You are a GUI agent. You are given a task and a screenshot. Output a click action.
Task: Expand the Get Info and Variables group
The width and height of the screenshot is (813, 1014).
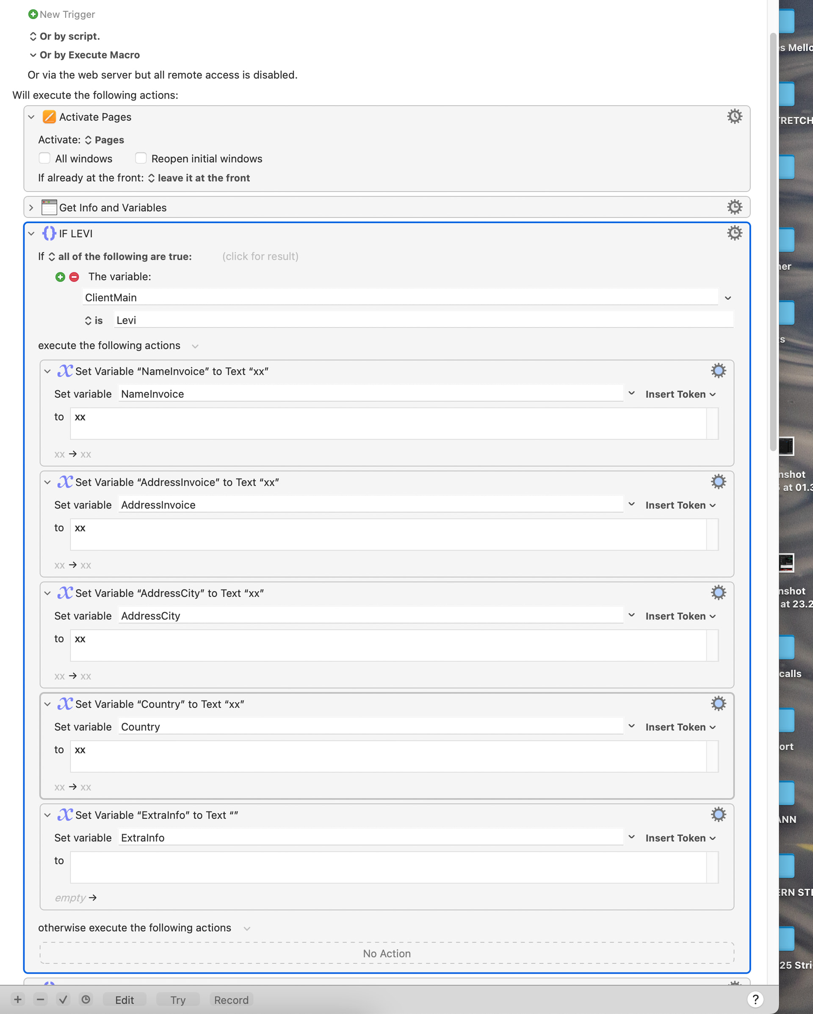click(x=31, y=208)
